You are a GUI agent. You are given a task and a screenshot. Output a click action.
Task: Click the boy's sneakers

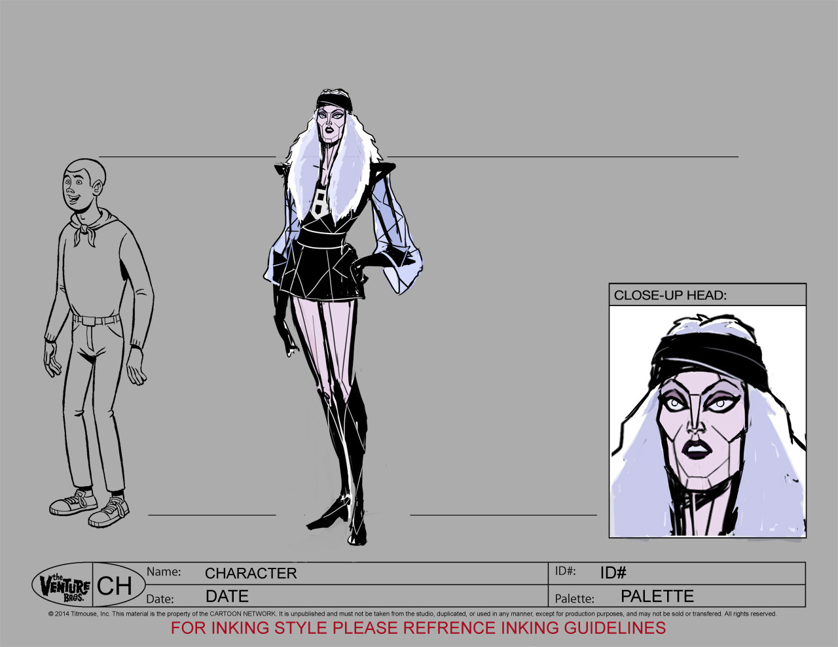[90, 508]
